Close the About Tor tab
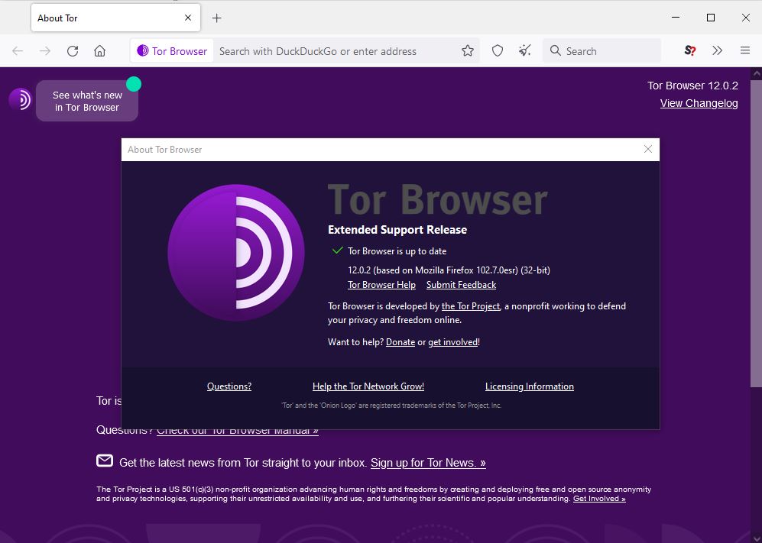 click(x=188, y=18)
